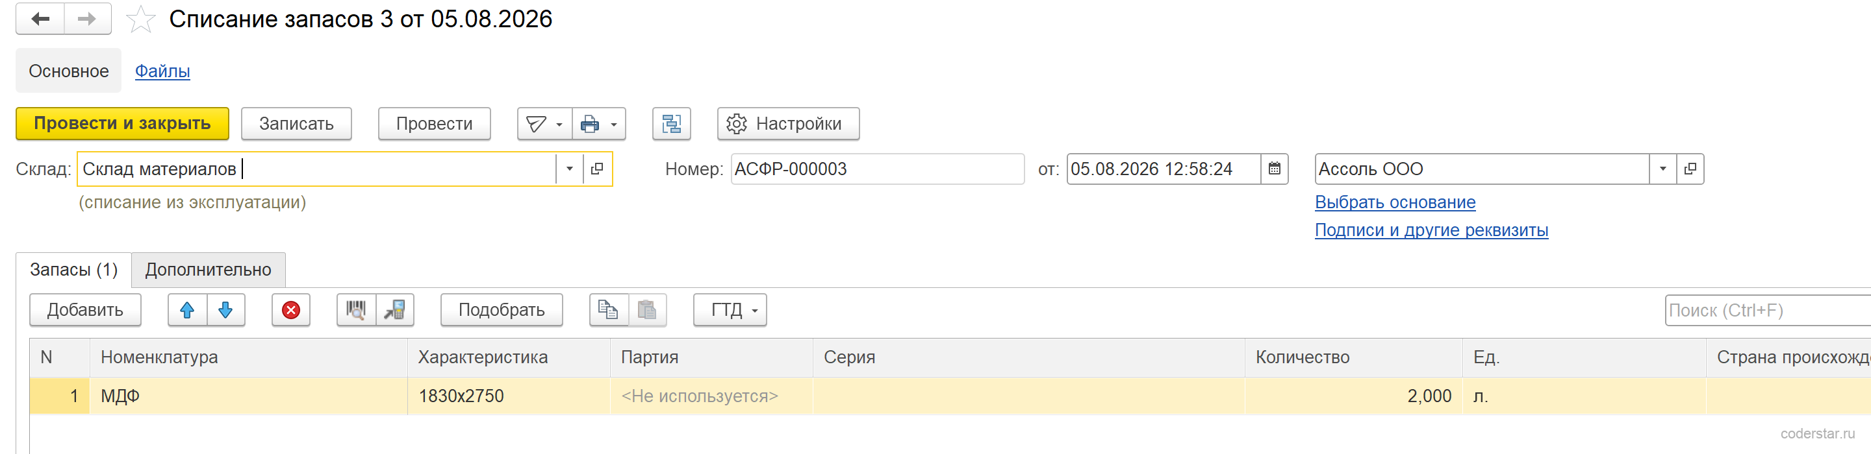Add document to favorites with star
Screen dimensions: 1871x454
coord(141,19)
